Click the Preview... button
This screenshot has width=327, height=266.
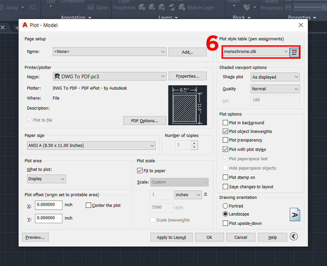35,237
